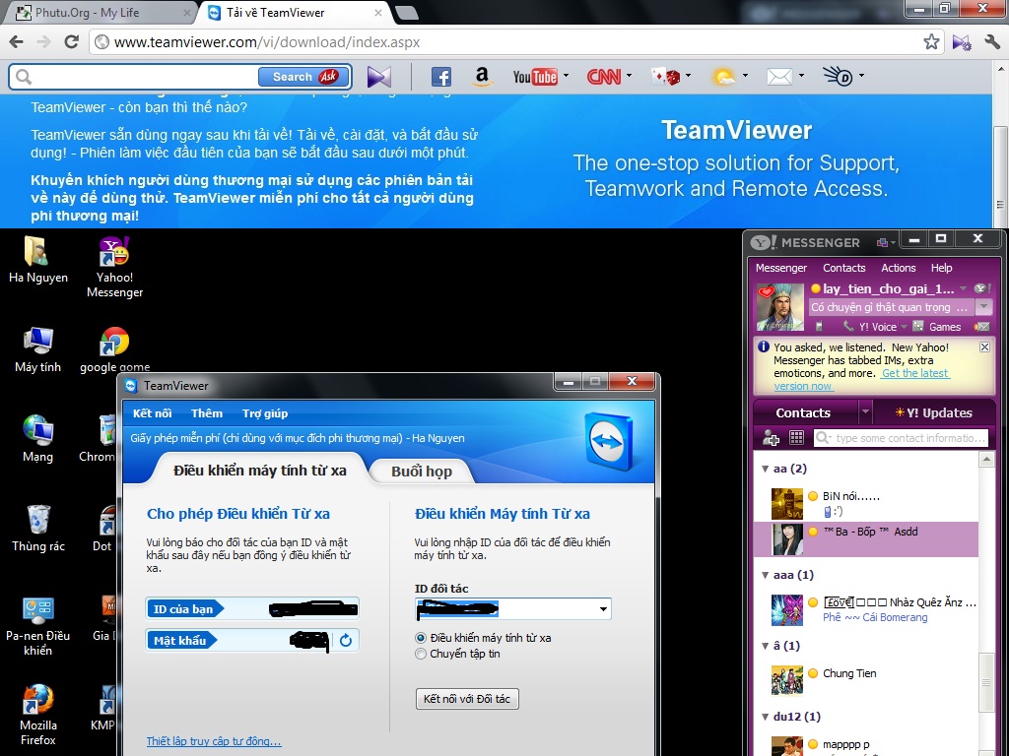Click the weather sun-and-cloud toolbar icon
This screenshot has width=1009, height=756.
point(723,77)
